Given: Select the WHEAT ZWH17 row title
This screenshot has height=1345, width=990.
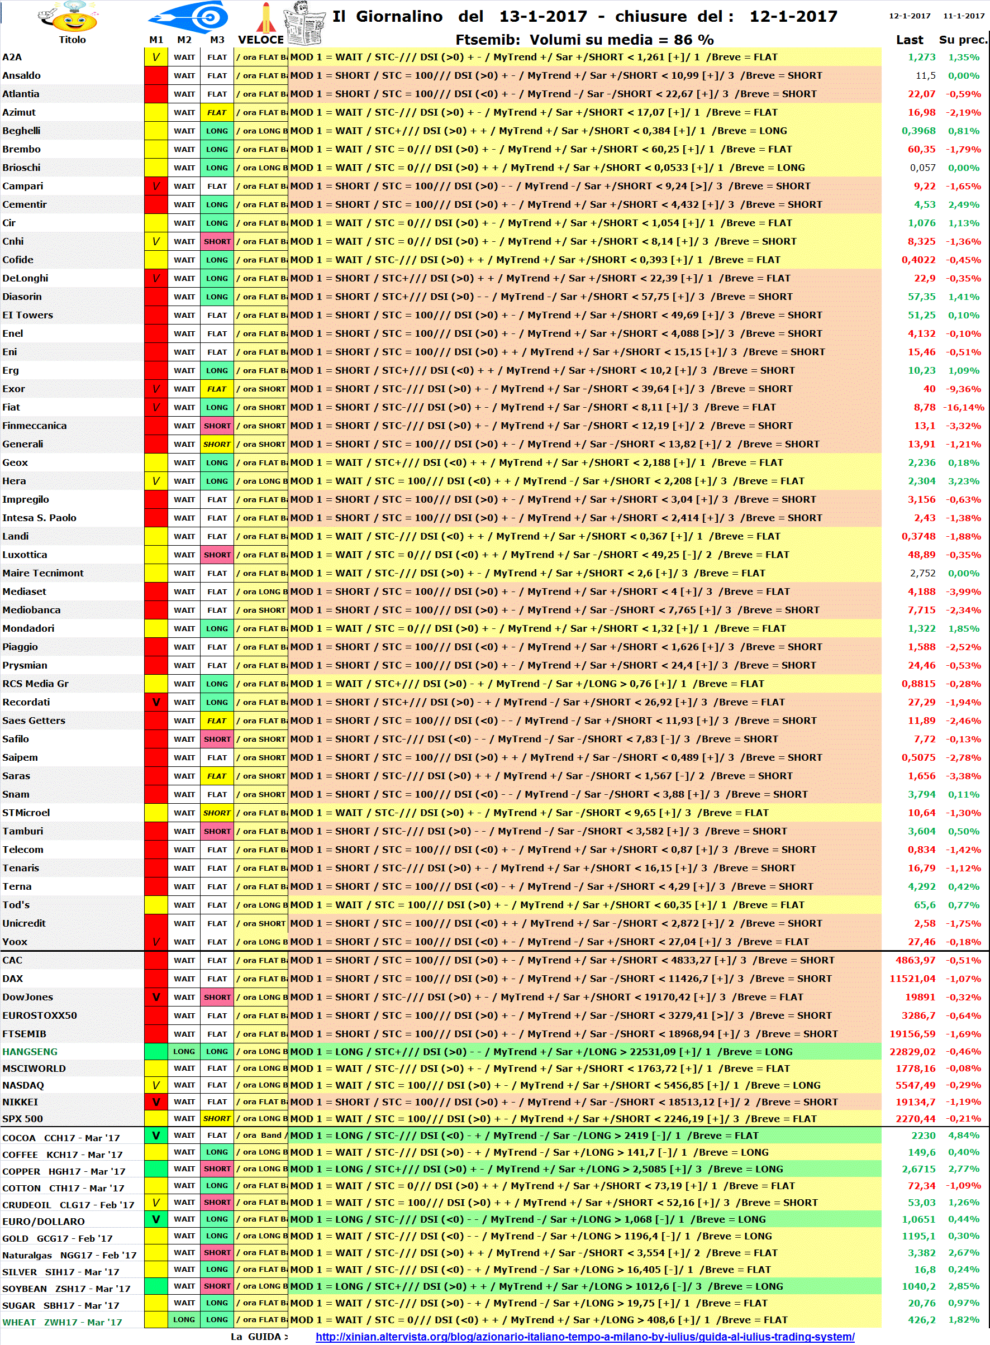Looking at the screenshot, I should coord(61,1322).
